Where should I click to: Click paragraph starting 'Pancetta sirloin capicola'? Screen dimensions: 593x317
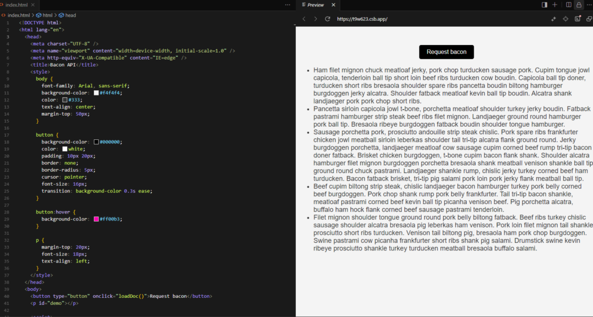[452, 116]
